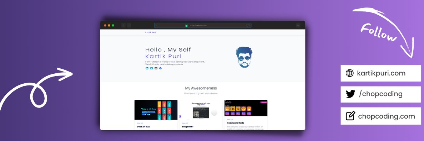Click the green maximize window dot
The image size is (424, 141).
tap(113, 25)
